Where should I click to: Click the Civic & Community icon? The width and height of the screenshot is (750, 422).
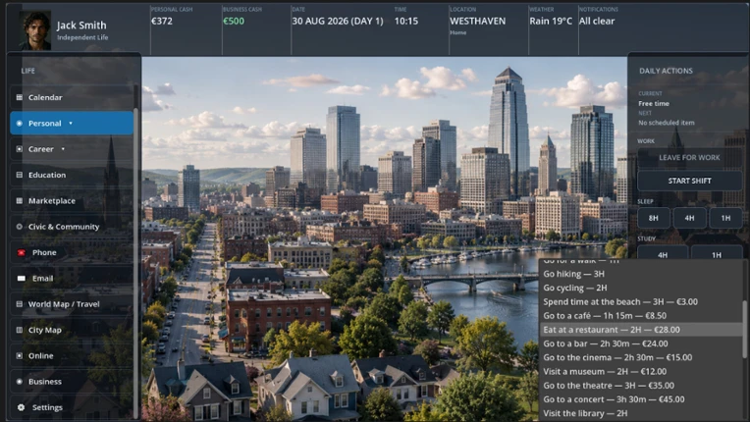click(19, 227)
